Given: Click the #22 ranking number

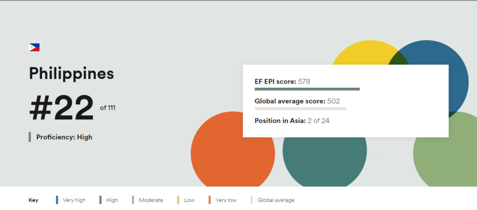Looking at the screenshot, I should (x=62, y=108).
